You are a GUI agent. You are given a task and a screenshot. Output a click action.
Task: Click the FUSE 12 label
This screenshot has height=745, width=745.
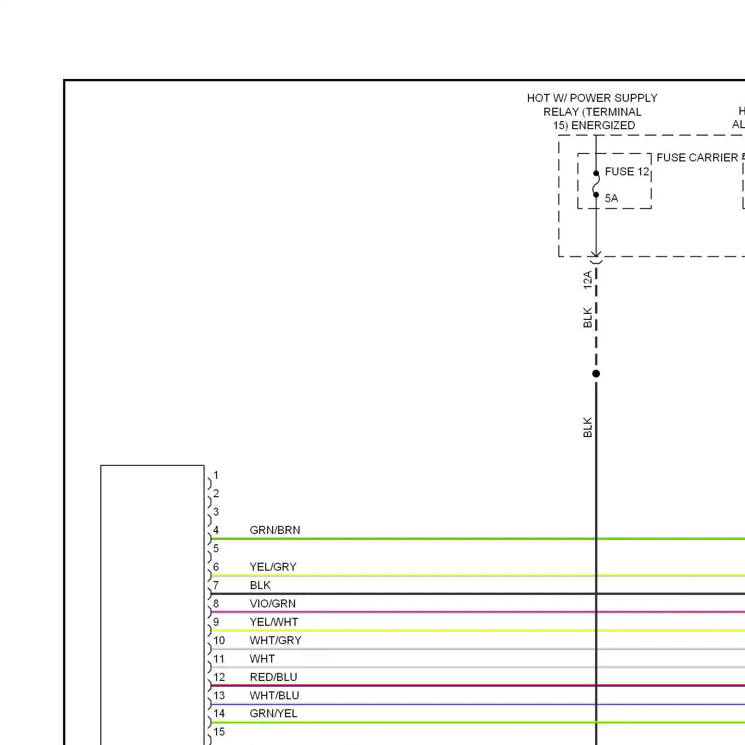627,171
